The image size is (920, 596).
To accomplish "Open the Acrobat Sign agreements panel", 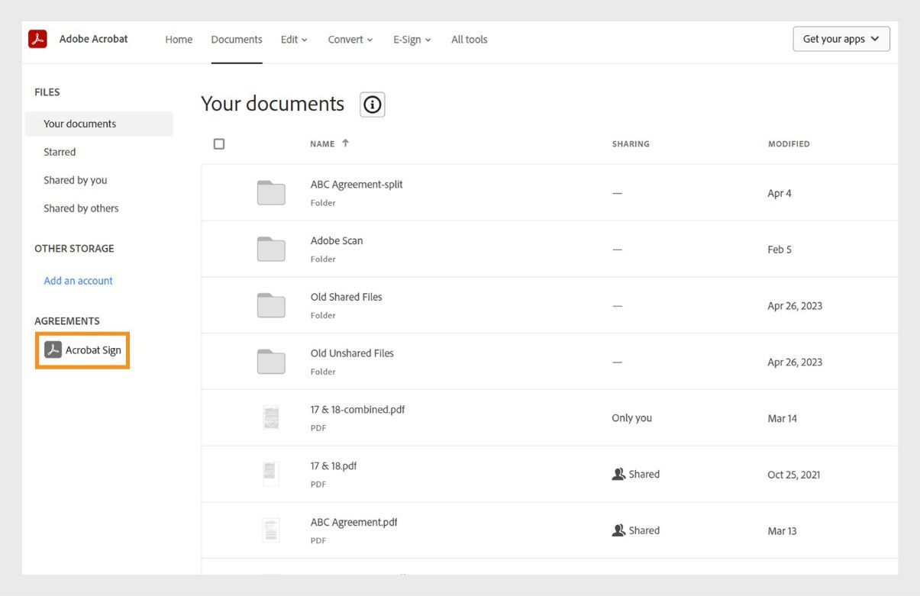I will (82, 350).
